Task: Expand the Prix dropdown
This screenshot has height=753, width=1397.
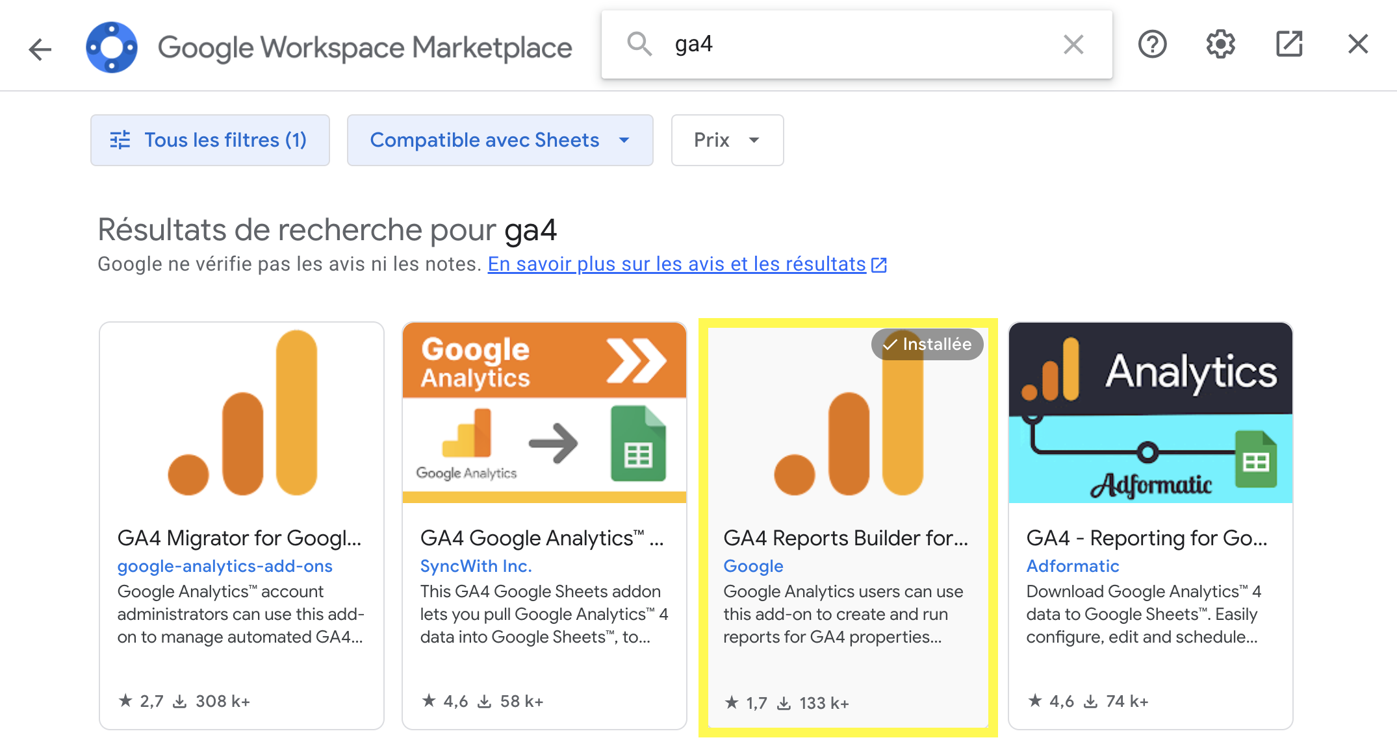Action: click(x=727, y=140)
